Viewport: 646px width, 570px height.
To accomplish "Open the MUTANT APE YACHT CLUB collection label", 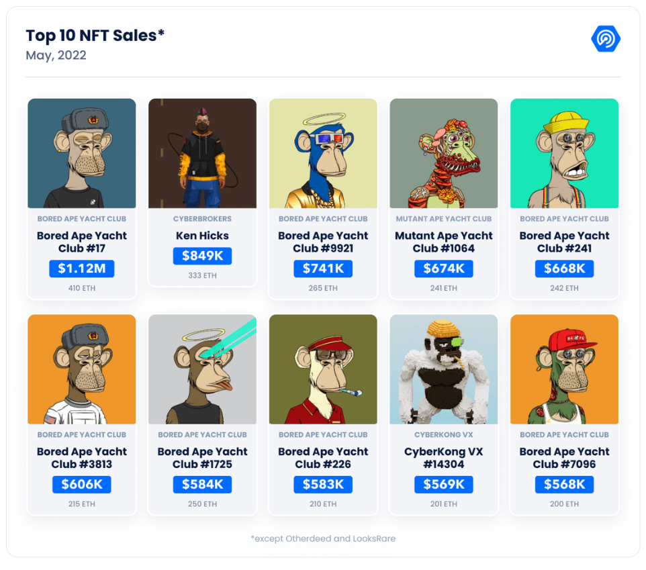I will pos(443,219).
